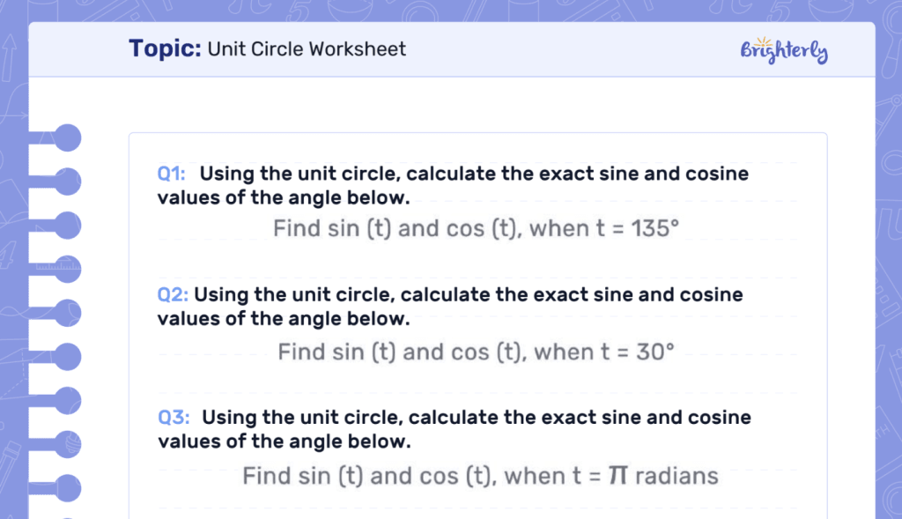
Task: Click the 30° angle value
Action: click(654, 352)
